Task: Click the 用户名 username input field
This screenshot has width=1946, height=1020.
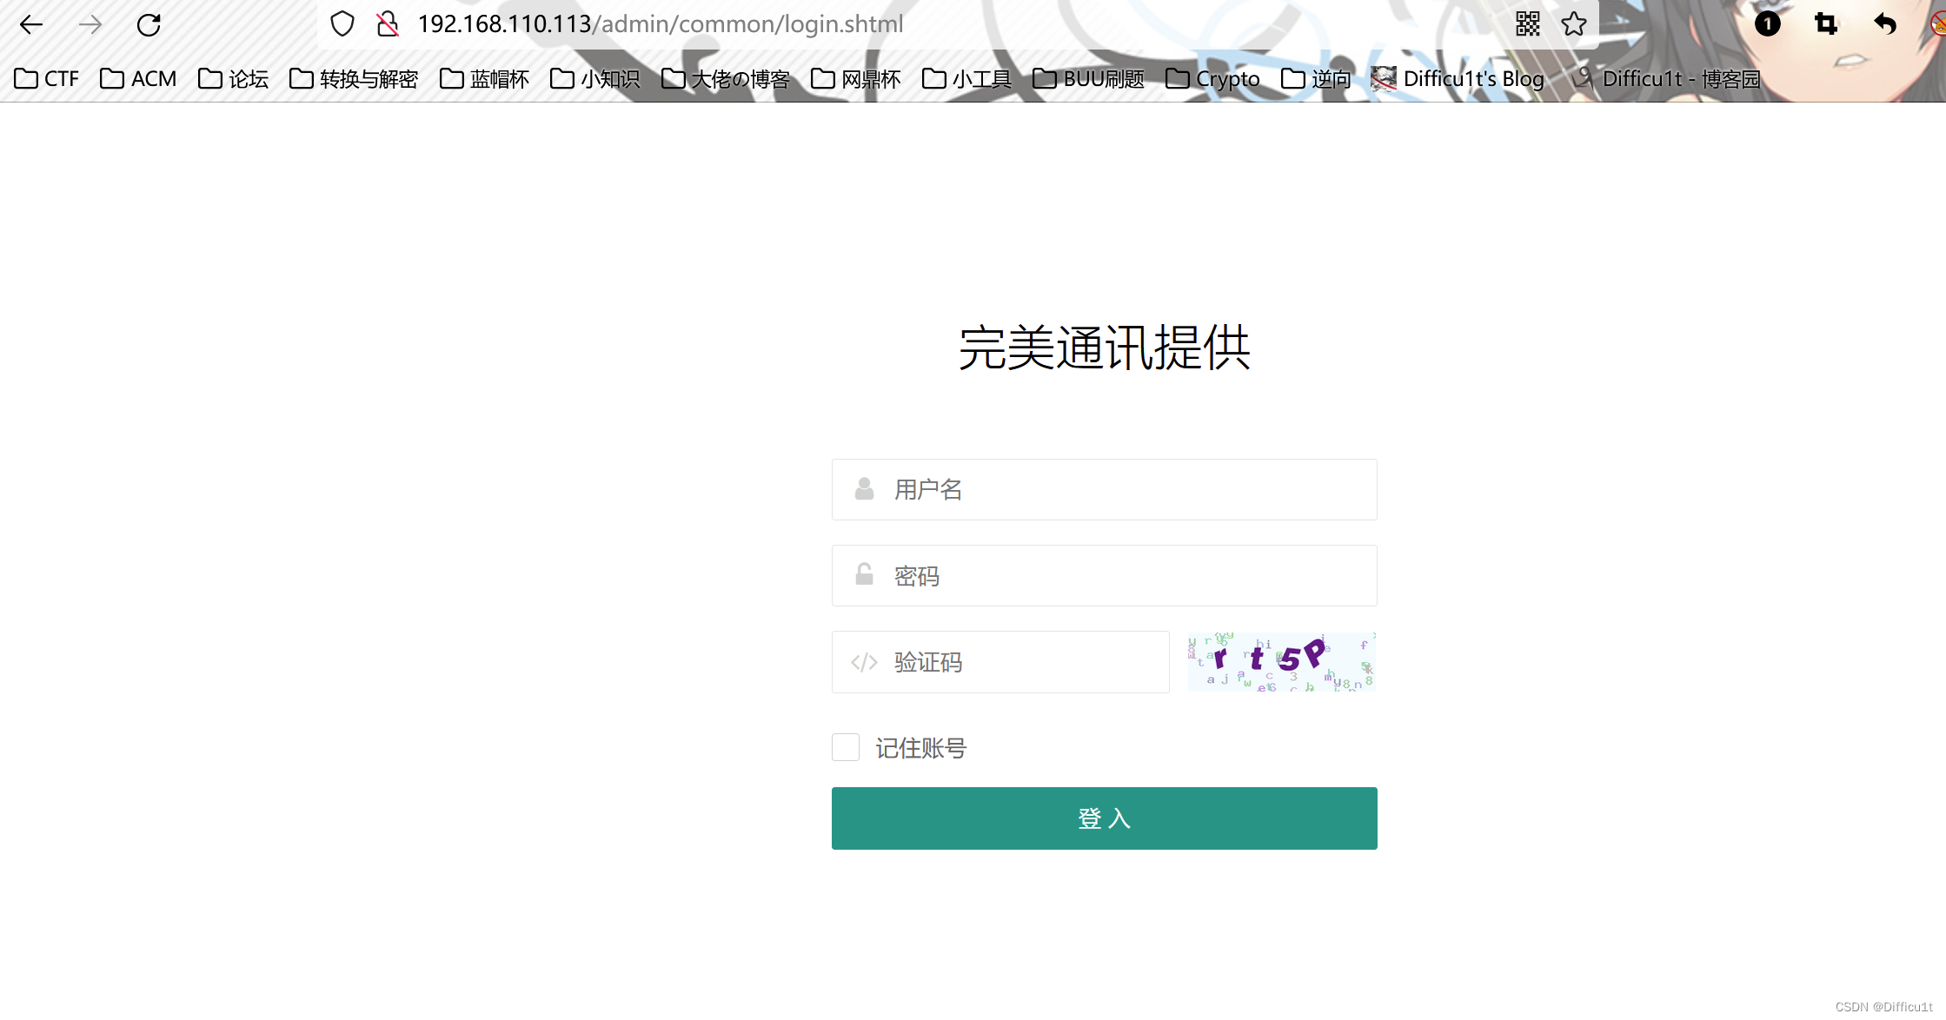Action: pos(1104,489)
